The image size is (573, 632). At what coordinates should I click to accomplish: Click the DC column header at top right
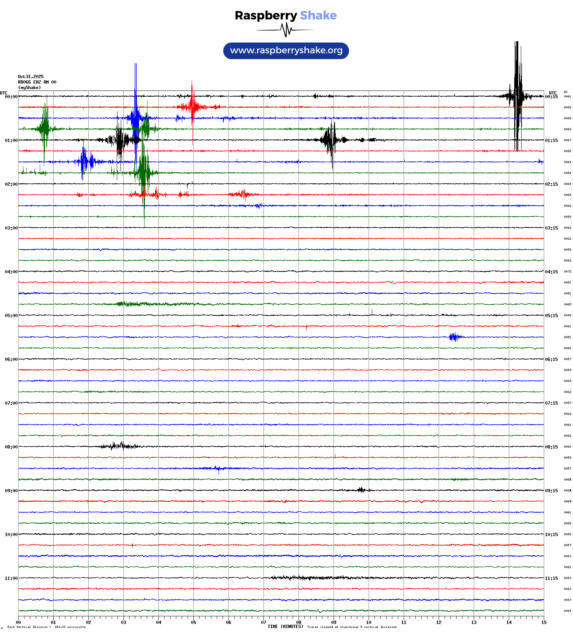coord(566,92)
